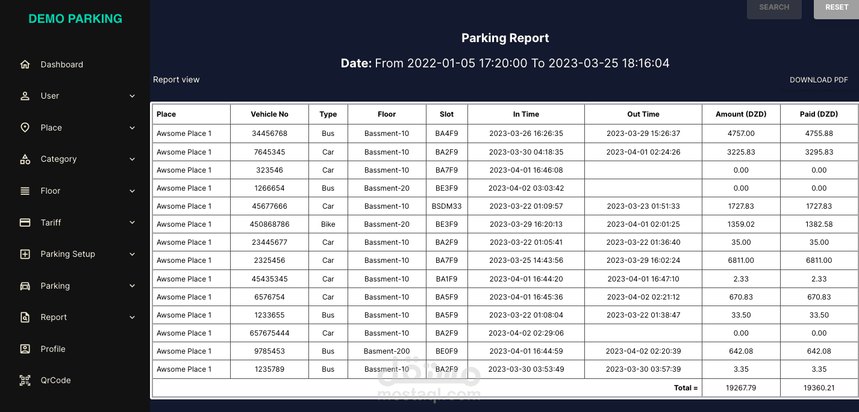Image resolution: width=859 pixels, height=412 pixels.
Task: Click the Place location pin icon
Action: [25, 128]
